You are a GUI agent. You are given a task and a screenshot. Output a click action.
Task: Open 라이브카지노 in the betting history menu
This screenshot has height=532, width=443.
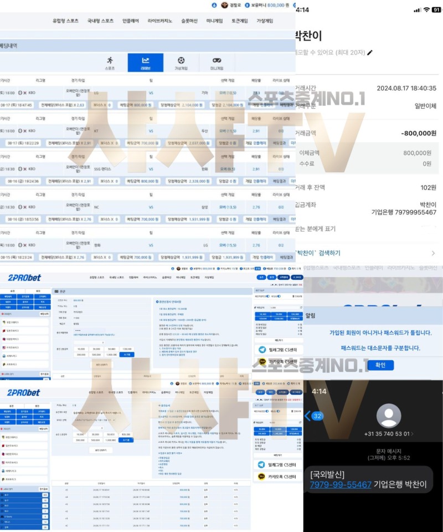[x=159, y=21]
